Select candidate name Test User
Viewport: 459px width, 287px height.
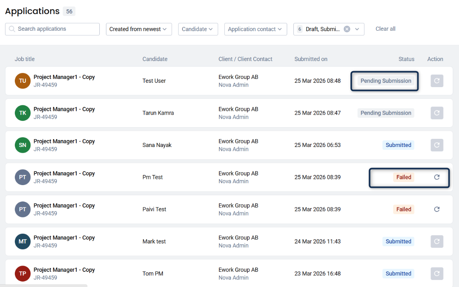(x=154, y=81)
